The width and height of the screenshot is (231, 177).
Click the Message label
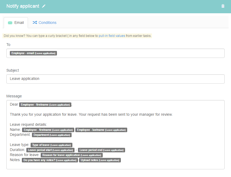pyautogui.click(x=14, y=96)
